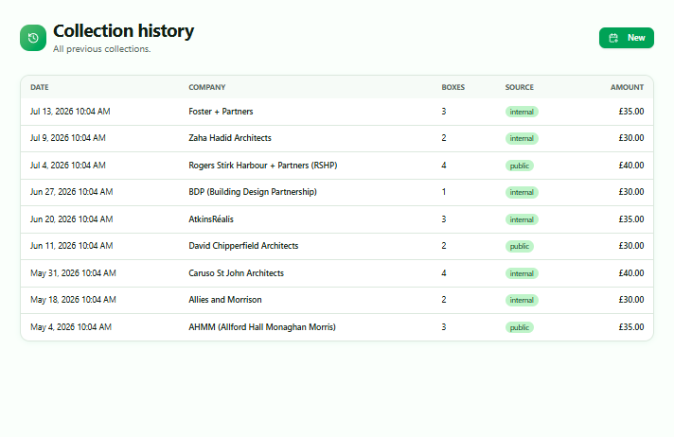Click David Chipperfield Architects company name

coord(243,246)
